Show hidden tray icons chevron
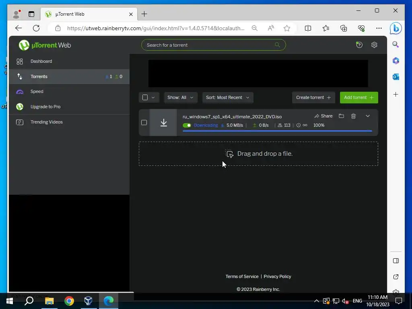Screen dimensions: 412x309 pos(317,301)
